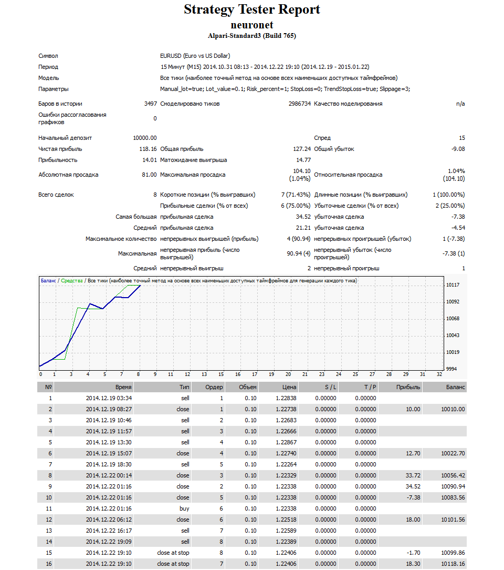Click the profit factor value '14.01'
Viewport: 504px width, 570px height.
point(150,160)
